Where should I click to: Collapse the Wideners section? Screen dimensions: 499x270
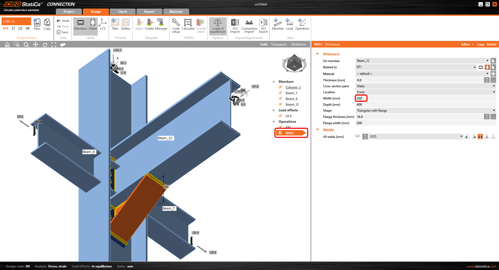(x=317, y=54)
